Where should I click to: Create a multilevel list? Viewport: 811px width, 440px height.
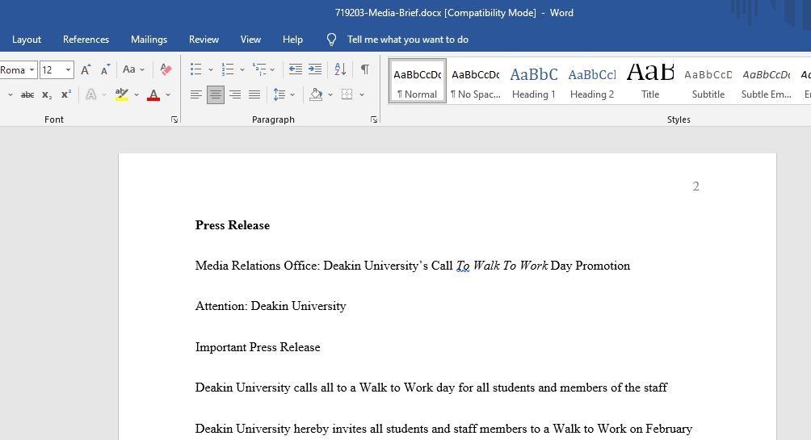pos(259,69)
